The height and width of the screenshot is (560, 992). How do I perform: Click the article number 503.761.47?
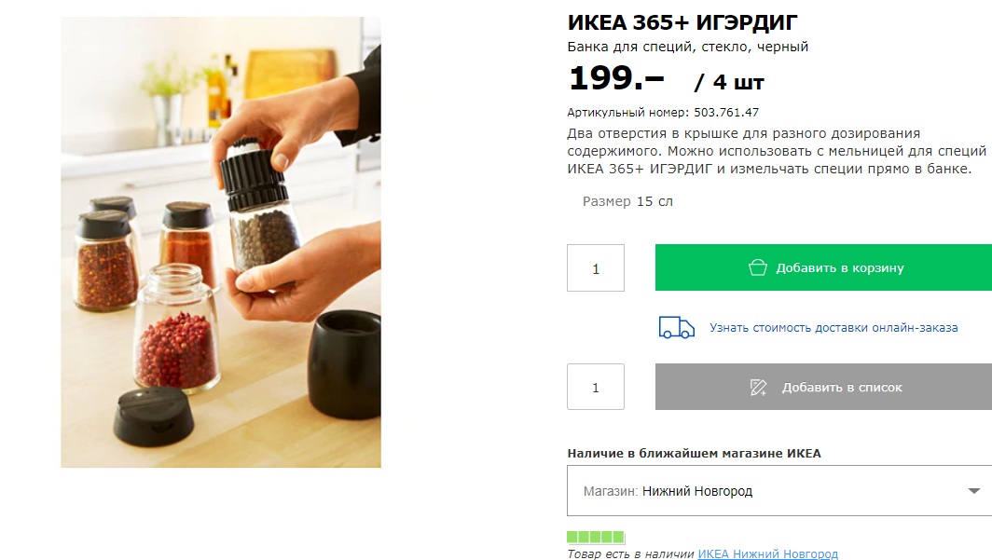pos(725,113)
